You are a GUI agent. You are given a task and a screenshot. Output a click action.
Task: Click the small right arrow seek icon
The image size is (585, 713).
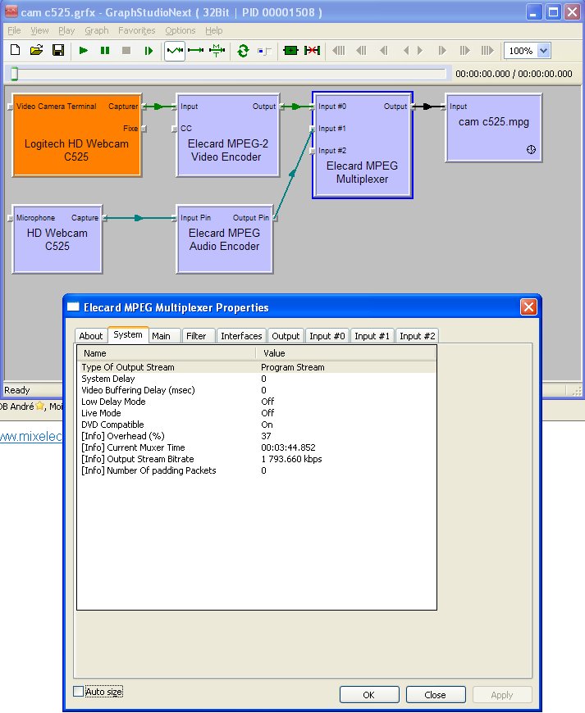[420, 51]
